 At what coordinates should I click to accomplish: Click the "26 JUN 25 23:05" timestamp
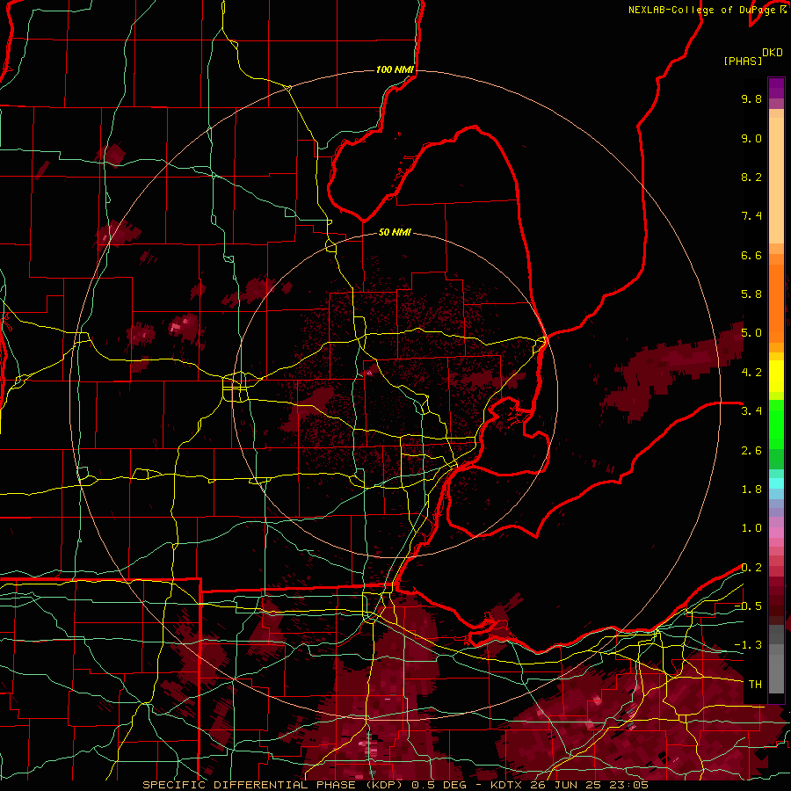(589, 785)
